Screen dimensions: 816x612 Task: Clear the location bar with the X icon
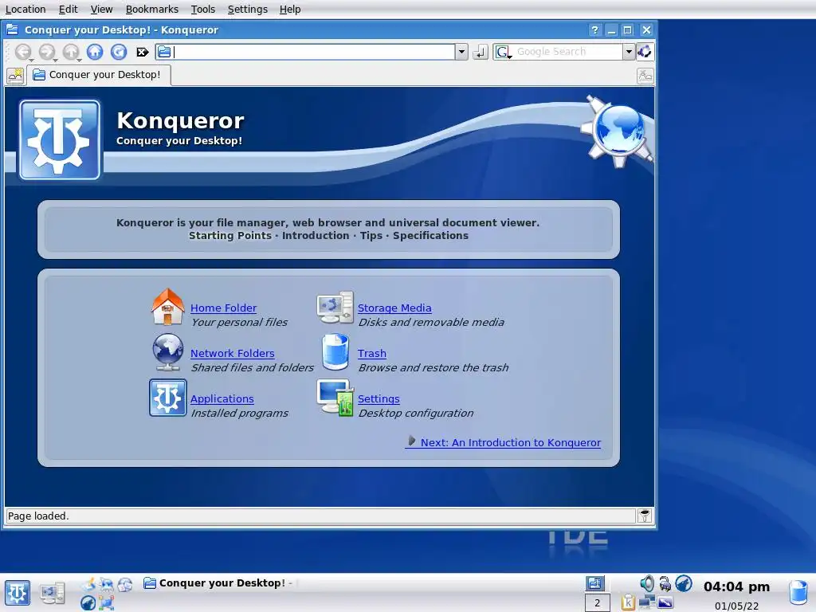coord(143,52)
